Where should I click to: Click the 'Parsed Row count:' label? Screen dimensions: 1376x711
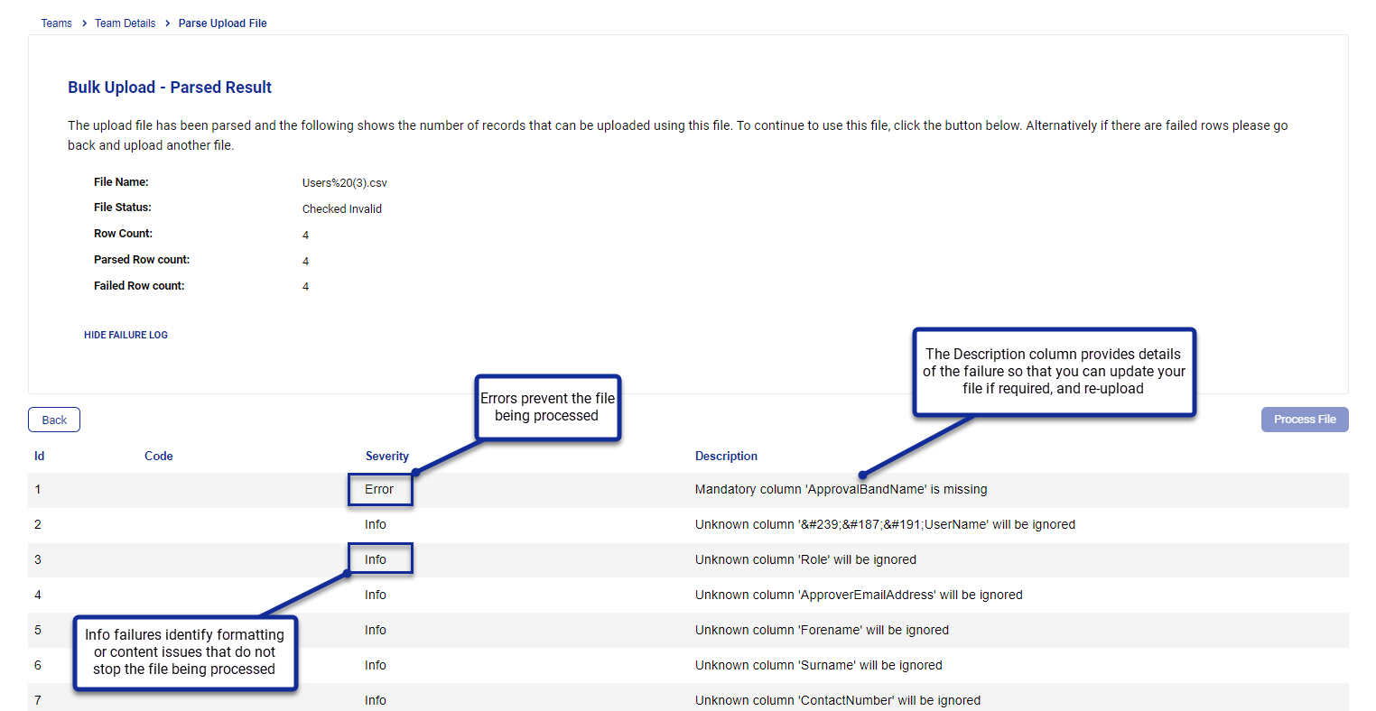click(142, 259)
